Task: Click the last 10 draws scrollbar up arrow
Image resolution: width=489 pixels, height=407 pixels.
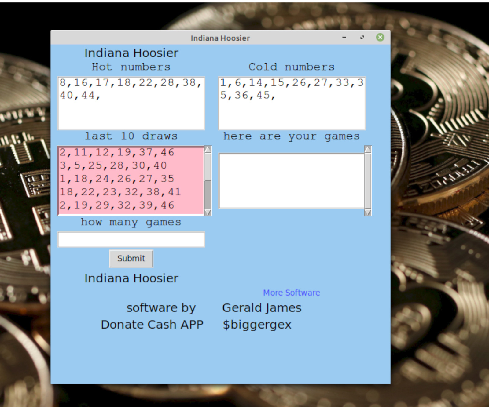Action: coord(208,149)
